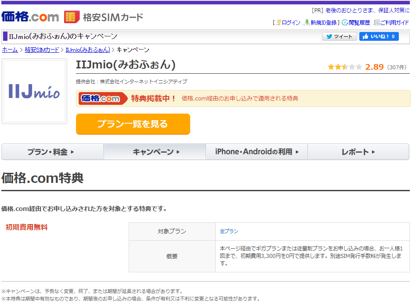Click the browsing history clock icon
This screenshot has width=412, height=307.
345,22
